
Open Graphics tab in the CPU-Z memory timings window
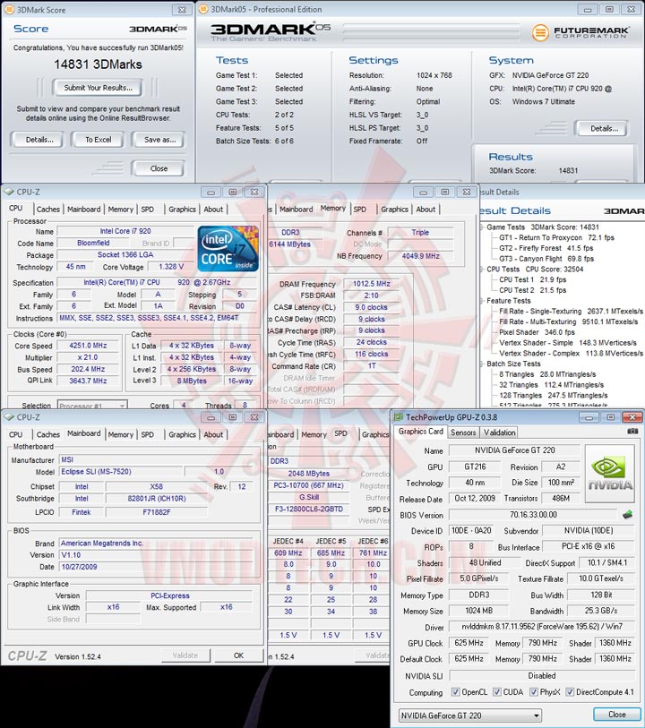tap(394, 210)
